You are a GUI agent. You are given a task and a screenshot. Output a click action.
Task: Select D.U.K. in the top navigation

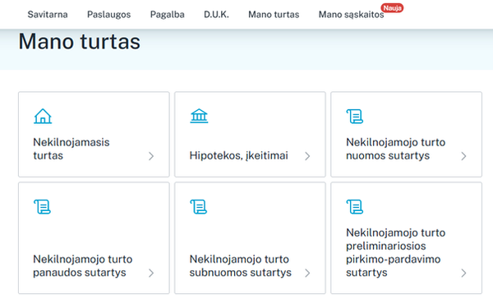216,15
